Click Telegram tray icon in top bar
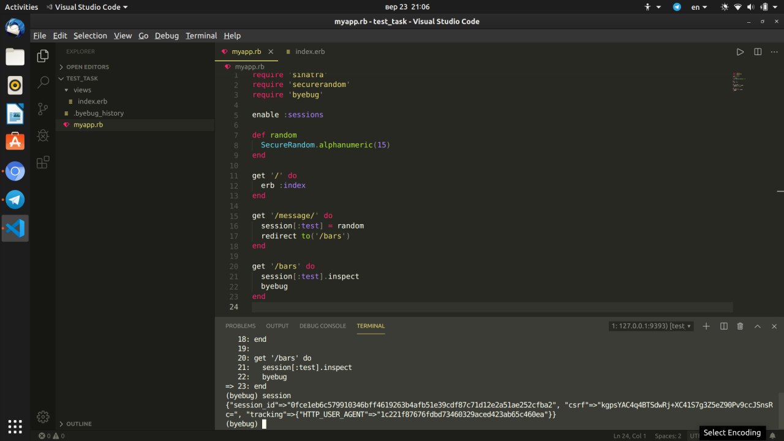This screenshot has height=441, width=784. click(x=677, y=7)
